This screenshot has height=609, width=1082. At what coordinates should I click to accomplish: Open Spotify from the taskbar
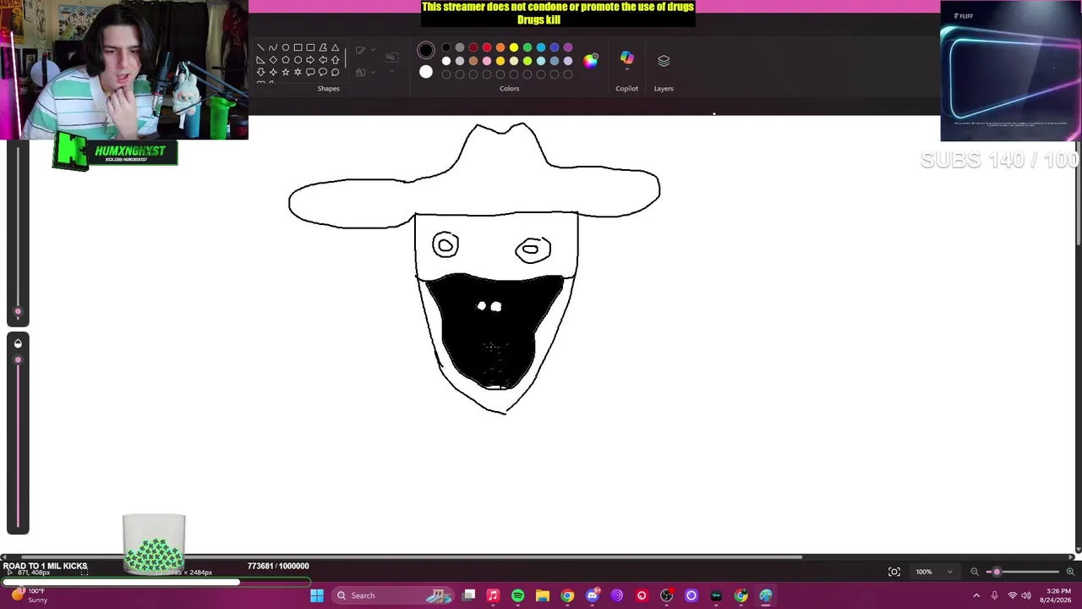(517, 595)
